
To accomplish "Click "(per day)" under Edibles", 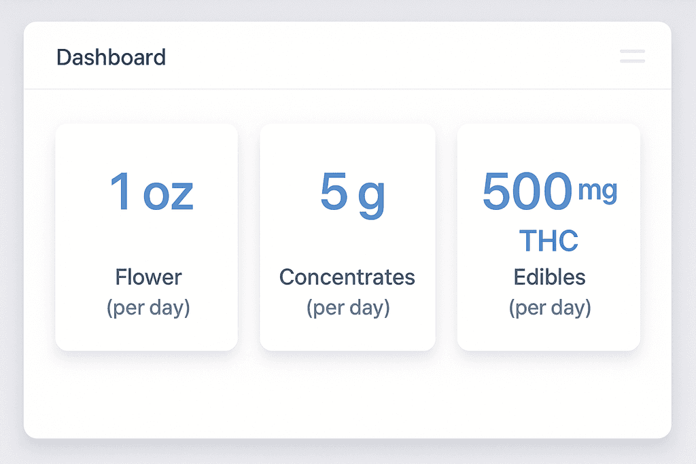I will (x=550, y=308).
